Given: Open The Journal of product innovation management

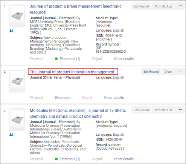Looking at the screenshot, I should tap(72, 72).
